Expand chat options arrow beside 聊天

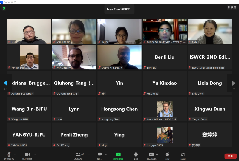[x=106, y=154]
